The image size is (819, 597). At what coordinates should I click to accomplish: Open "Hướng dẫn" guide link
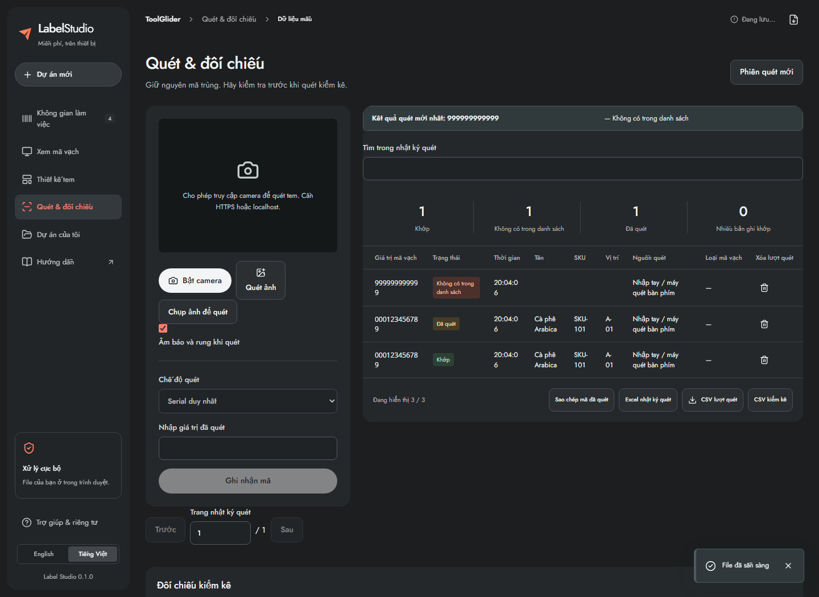[68, 262]
